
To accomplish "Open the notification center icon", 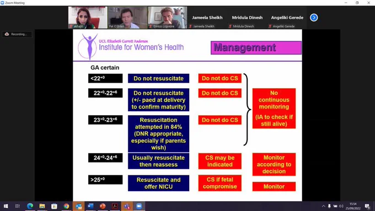I will [x=367, y=206].
